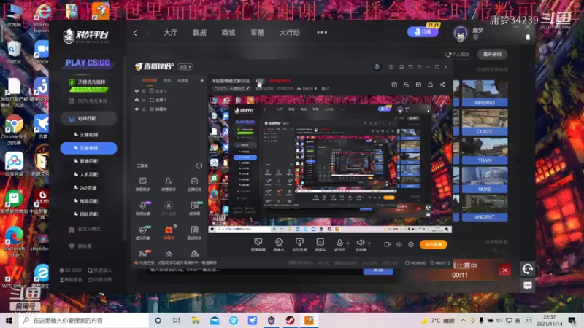Click the share icon above preview
The image size is (584, 328).
[442, 85]
